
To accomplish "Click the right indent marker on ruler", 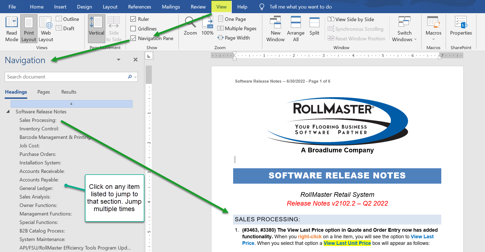I will 439,57.
